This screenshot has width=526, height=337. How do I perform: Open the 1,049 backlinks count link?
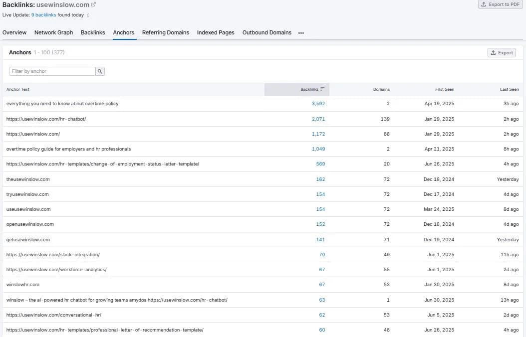[318, 149]
